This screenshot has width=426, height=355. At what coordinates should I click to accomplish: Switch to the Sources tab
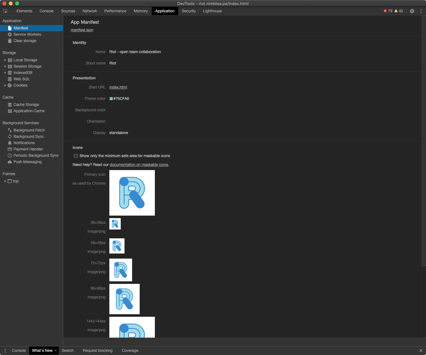click(x=68, y=11)
